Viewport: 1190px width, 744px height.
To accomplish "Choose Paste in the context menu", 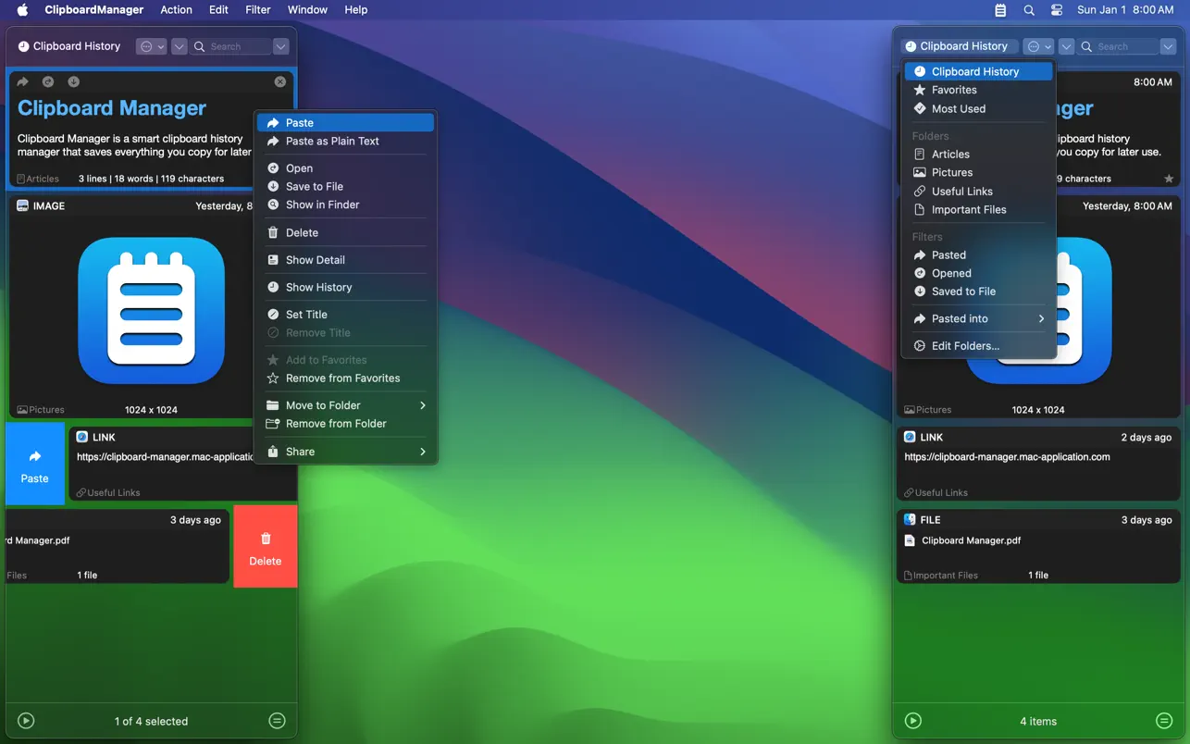I will pos(345,122).
